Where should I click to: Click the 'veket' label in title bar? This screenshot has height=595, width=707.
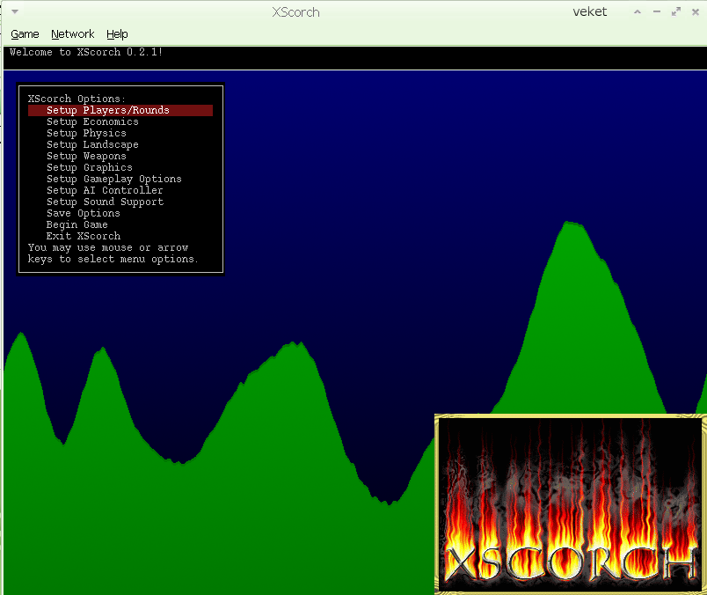point(590,11)
